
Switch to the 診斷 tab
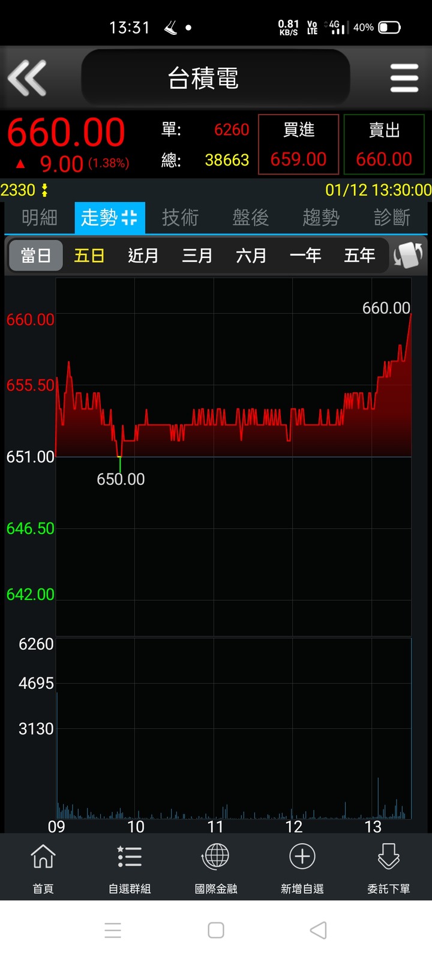(x=392, y=217)
